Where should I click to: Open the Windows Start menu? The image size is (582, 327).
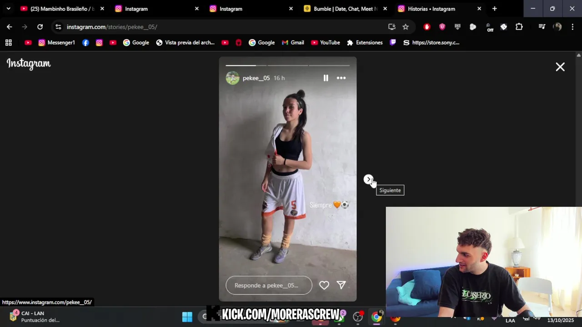click(187, 317)
